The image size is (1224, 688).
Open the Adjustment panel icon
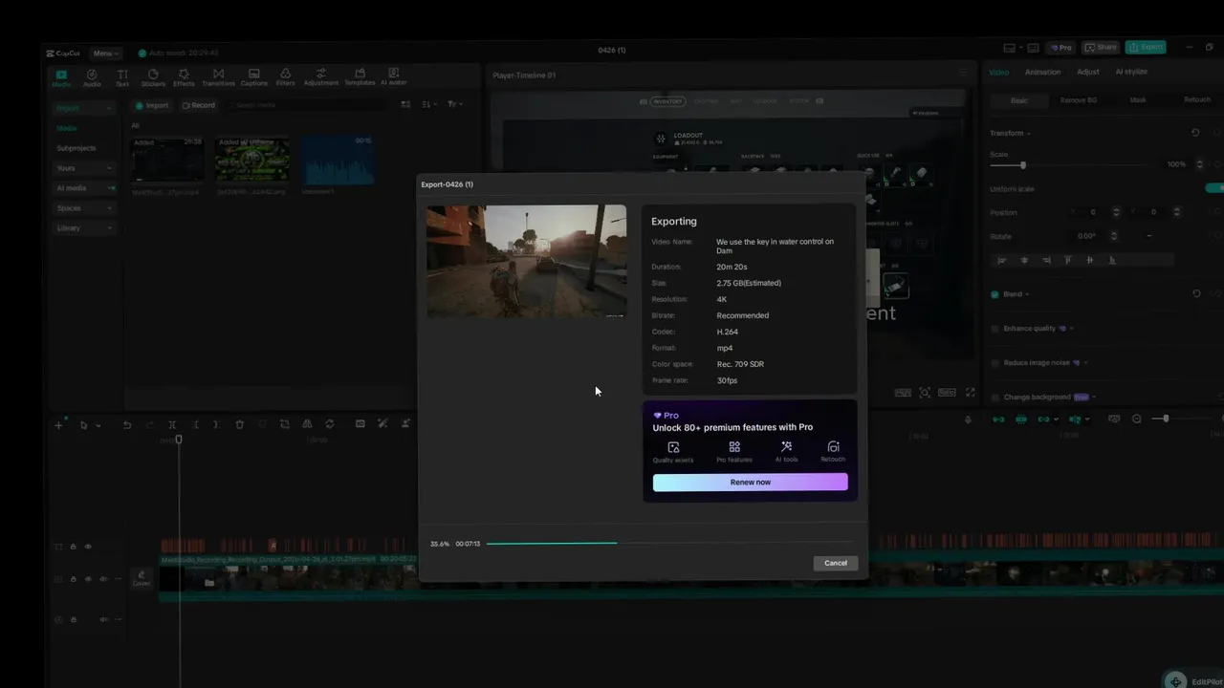[321, 77]
